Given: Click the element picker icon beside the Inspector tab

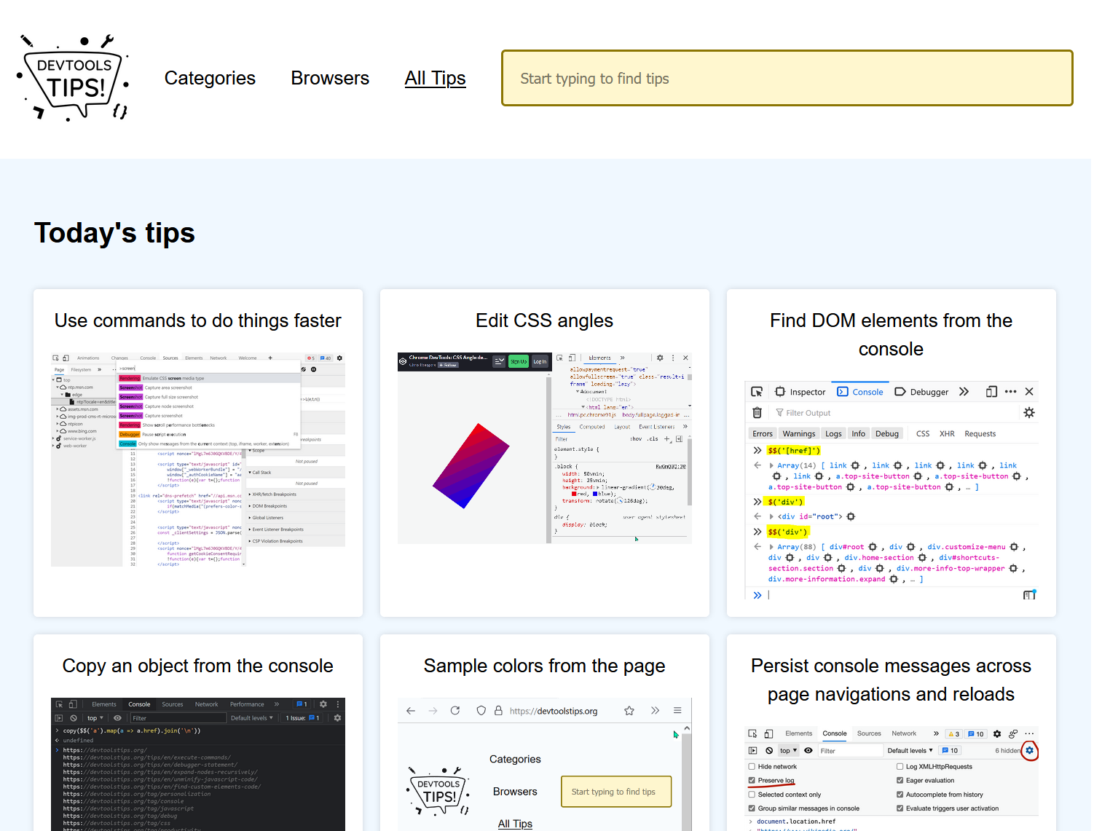Looking at the screenshot, I should [x=757, y=392].
